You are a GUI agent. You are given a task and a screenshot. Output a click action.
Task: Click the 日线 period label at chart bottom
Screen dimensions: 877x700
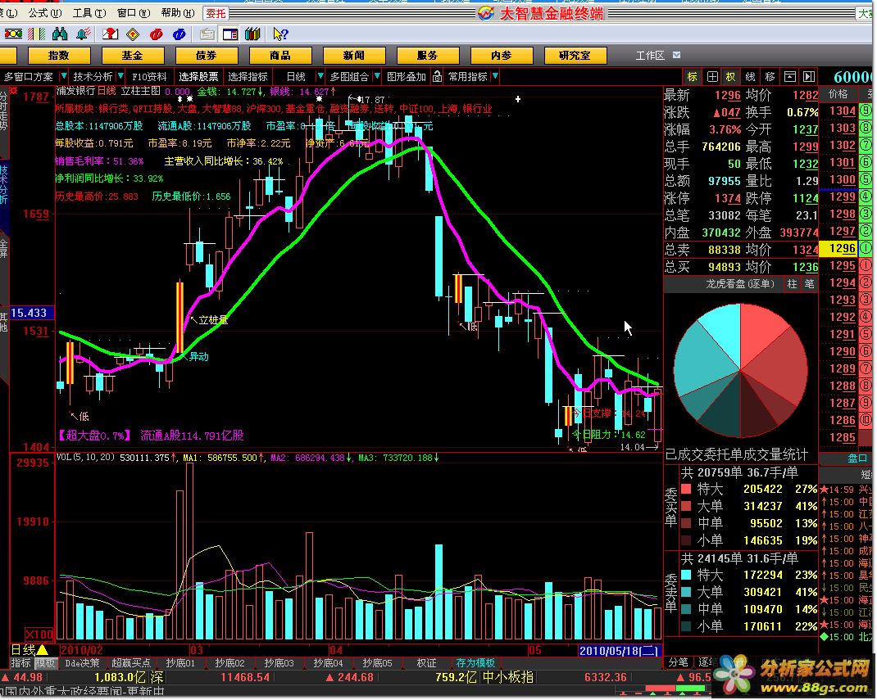23,650
